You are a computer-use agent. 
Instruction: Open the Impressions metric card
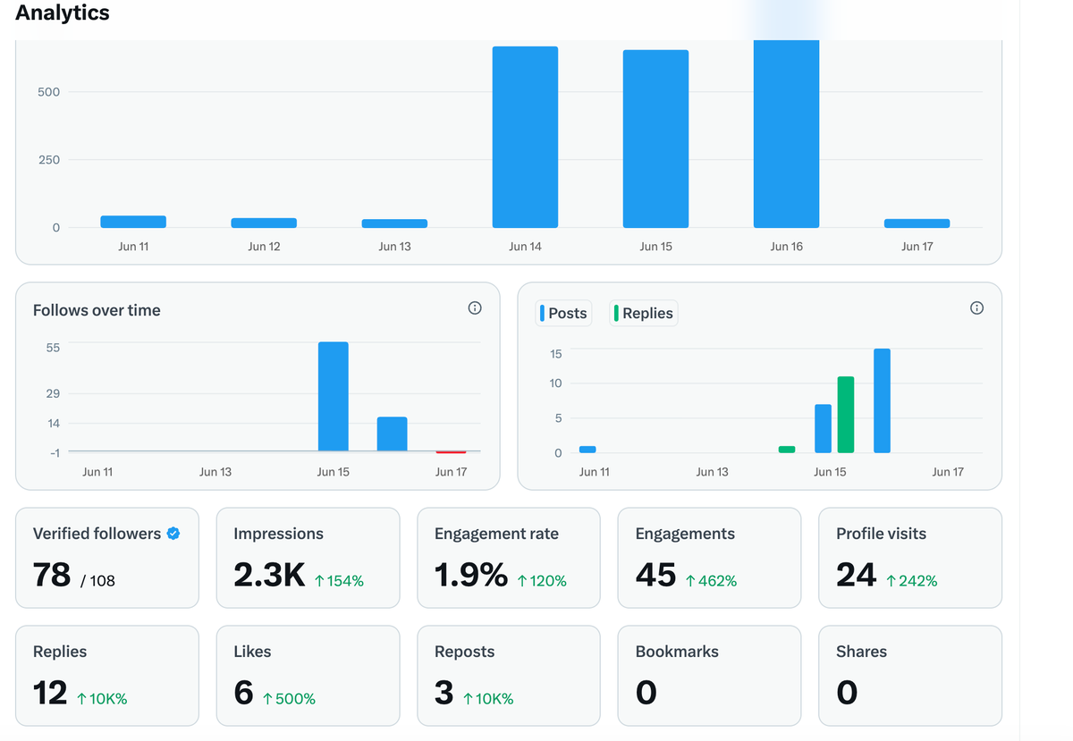(308, 558)
